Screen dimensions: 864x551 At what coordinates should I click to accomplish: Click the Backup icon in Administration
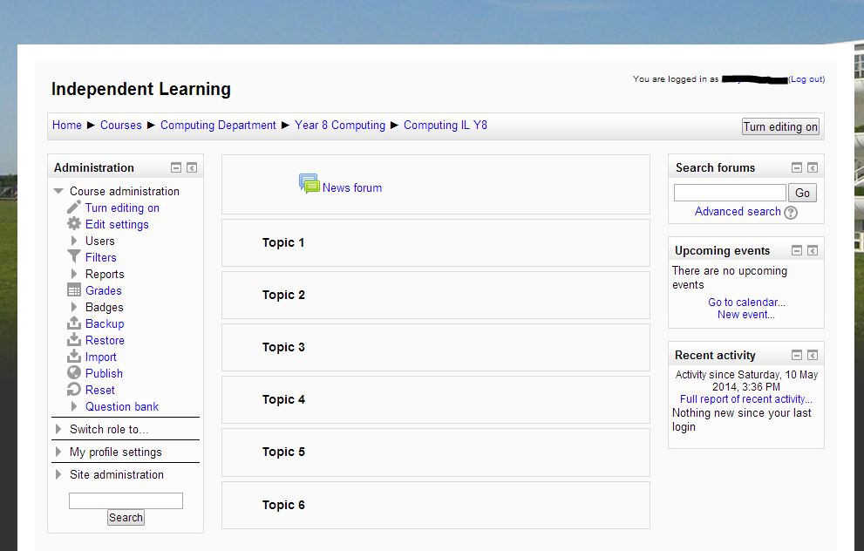74,323
